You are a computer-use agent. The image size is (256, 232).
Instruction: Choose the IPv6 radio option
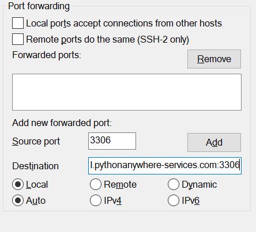pos(174,200)
